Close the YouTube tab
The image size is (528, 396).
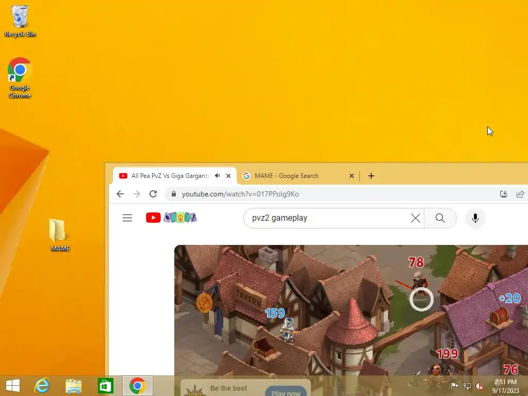(228, 176)
